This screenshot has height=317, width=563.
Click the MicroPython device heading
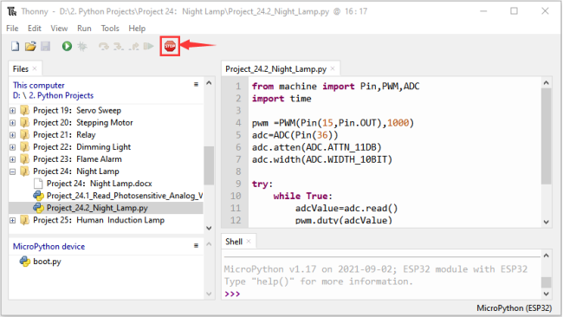[49, 246]
